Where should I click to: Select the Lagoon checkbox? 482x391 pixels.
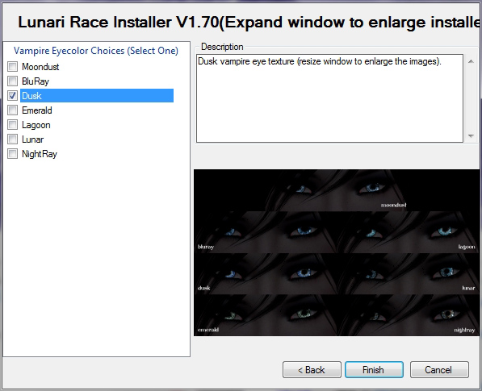[x=13, y=125]
